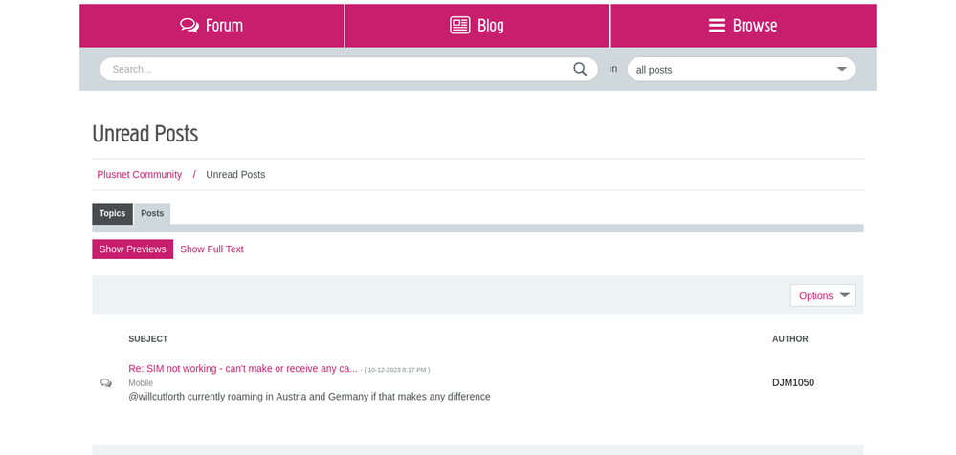This screenshot has width=956, height=455.
Task: Click the SUBJECT column header
Action: [148, 339]
